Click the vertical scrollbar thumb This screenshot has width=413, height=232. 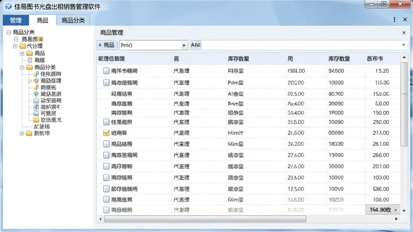[x=404, y=104]
